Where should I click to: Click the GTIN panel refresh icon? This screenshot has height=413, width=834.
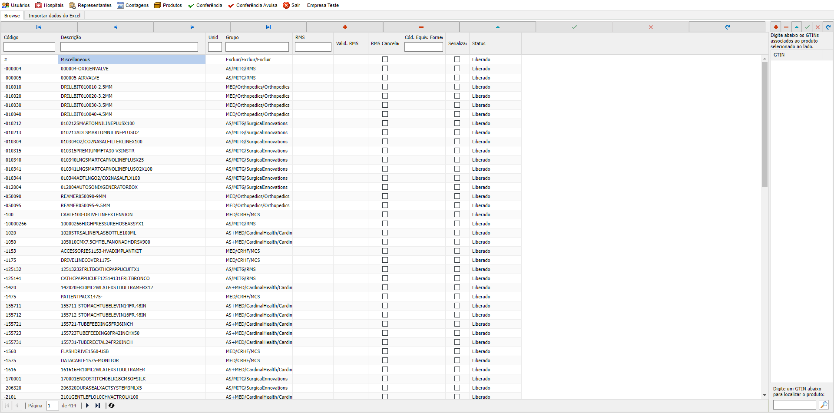(x=828, y=27)
